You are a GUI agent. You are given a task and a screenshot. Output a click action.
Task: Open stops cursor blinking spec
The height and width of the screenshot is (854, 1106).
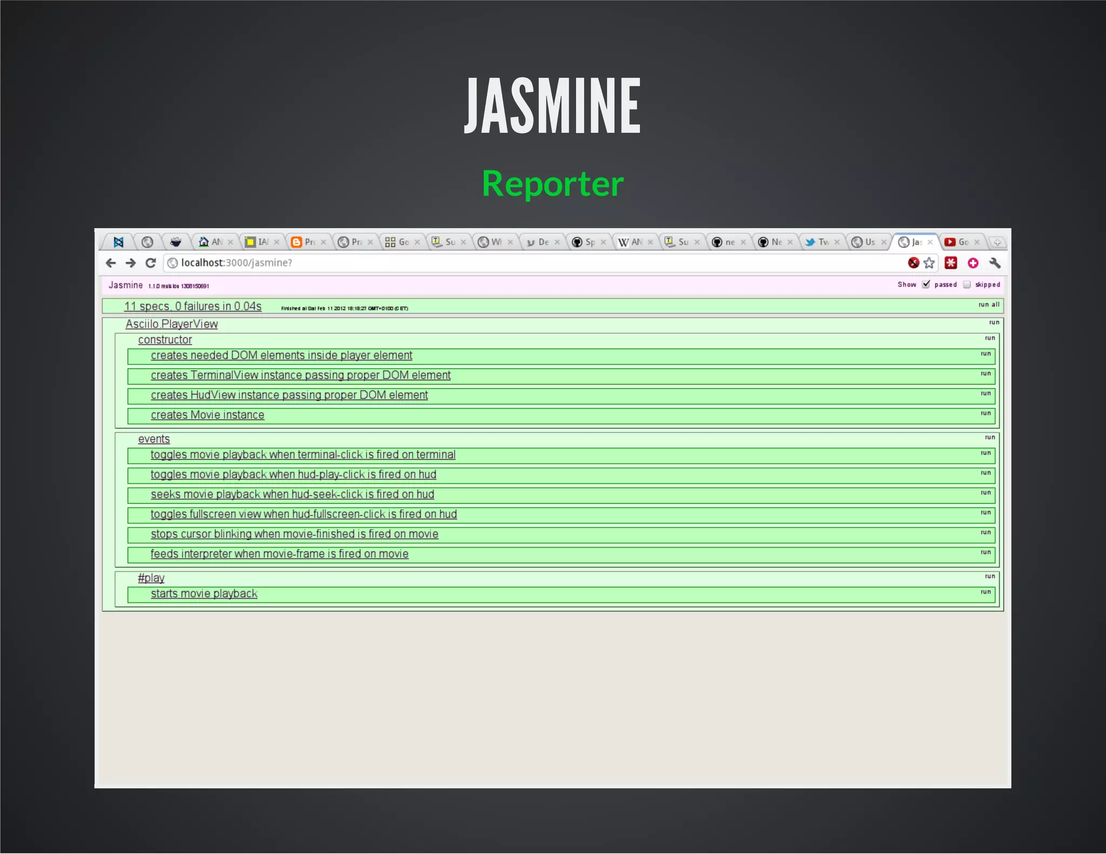coord(294,534)
